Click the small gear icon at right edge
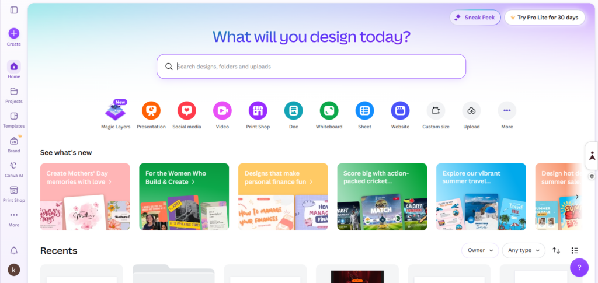The height and width of the screenshot is (283, 598). click(592, 176)
